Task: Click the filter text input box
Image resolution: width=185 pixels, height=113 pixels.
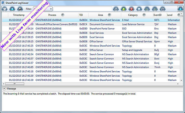Action: [83, 9]
